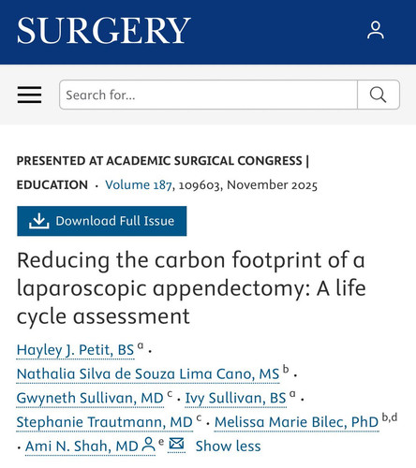Open author Ami N. Shah, MD
The height and width of the screenshot is (468, 416).
[82, 446]
